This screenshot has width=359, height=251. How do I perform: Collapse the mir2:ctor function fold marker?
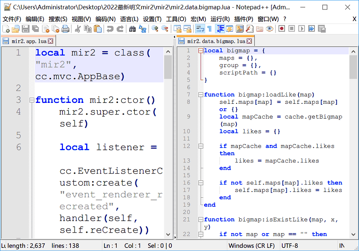32,100
